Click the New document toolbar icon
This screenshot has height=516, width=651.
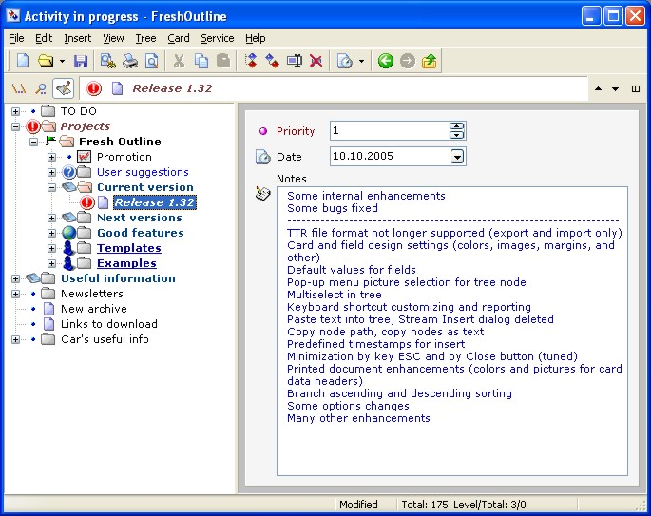[23, 61]
